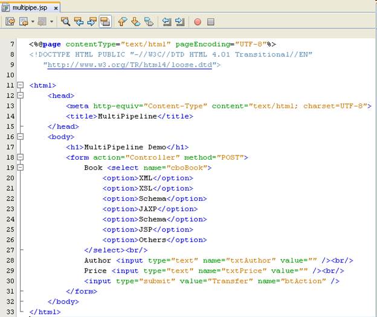Collapse the body fold on line 16
Image resolution: width=377 pixels, height=317 pixels.
(21, 137)
